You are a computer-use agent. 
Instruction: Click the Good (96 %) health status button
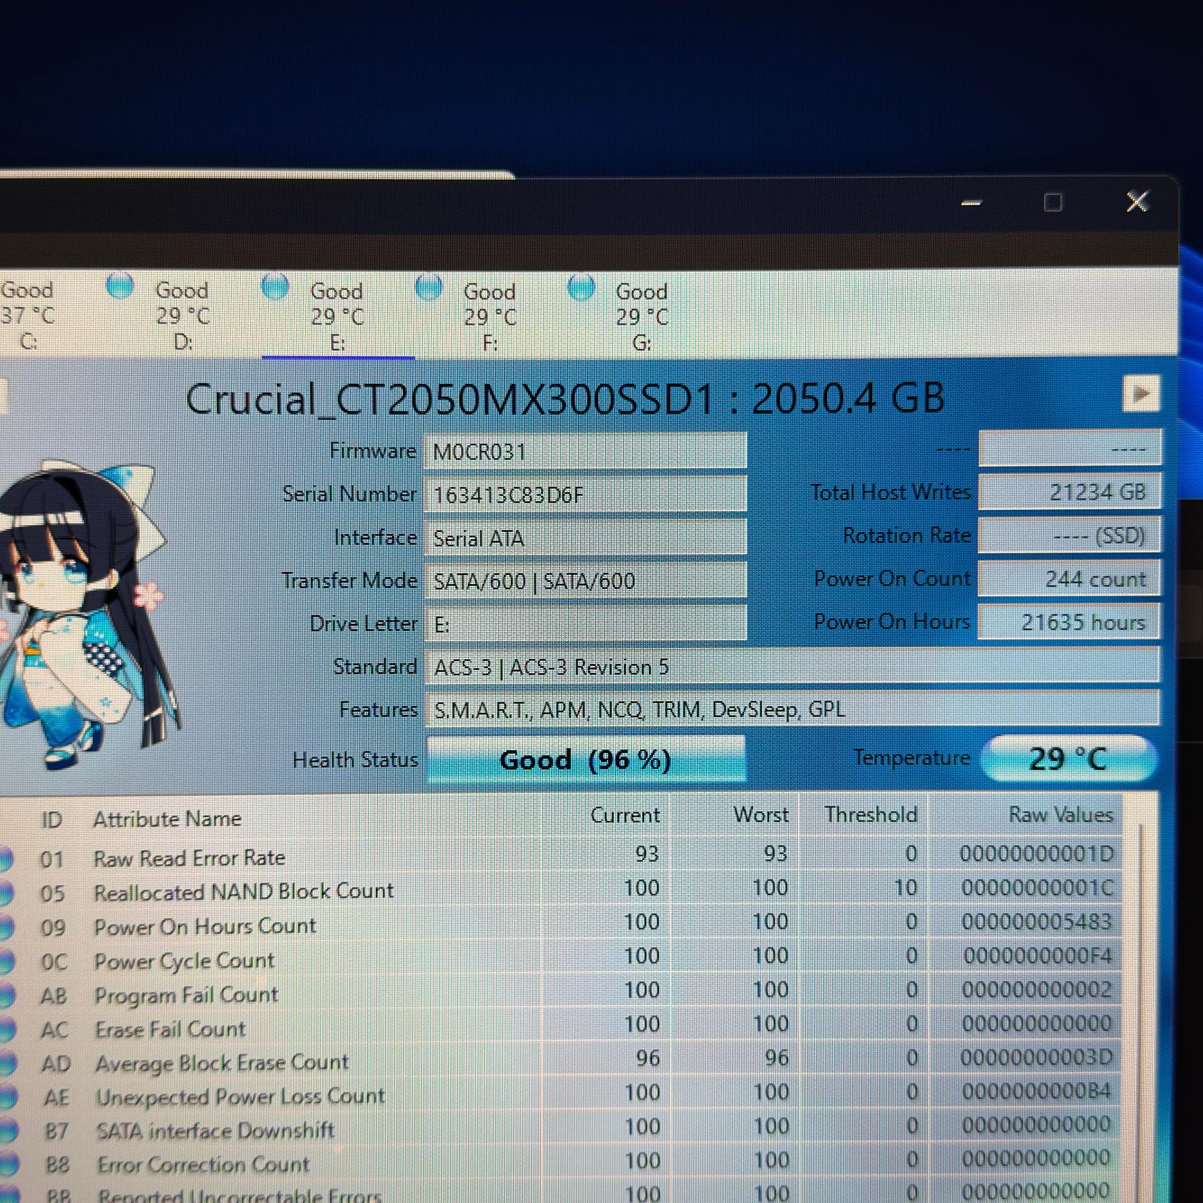586,759
